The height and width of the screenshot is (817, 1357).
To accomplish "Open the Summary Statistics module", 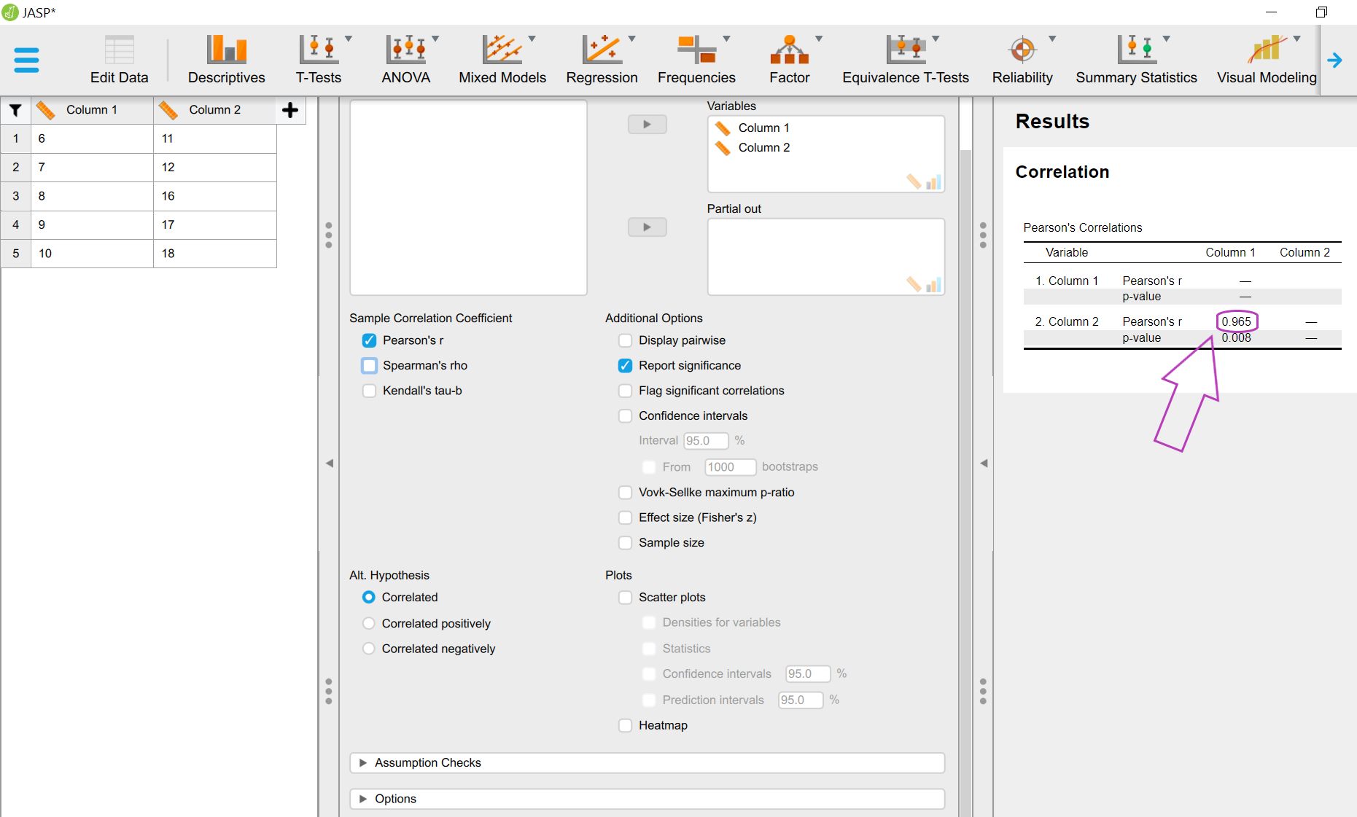I will pyautogui.click(x=1136, y=60).
